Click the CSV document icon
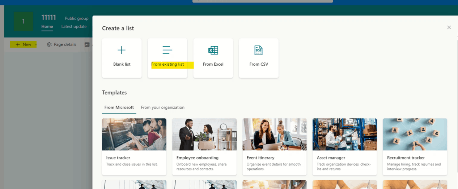 point(258,50)
